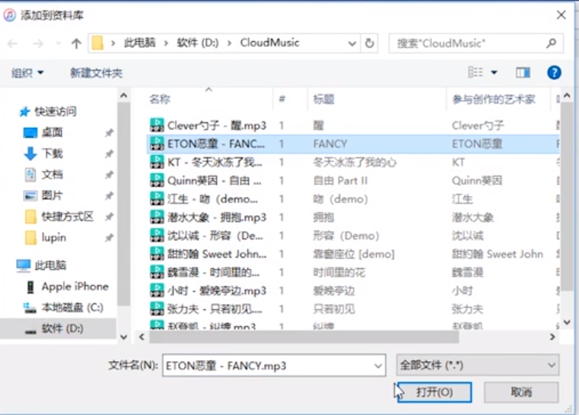Select 下载 in the sidebar
Viewport: 579px width, 415px height.
52,153
